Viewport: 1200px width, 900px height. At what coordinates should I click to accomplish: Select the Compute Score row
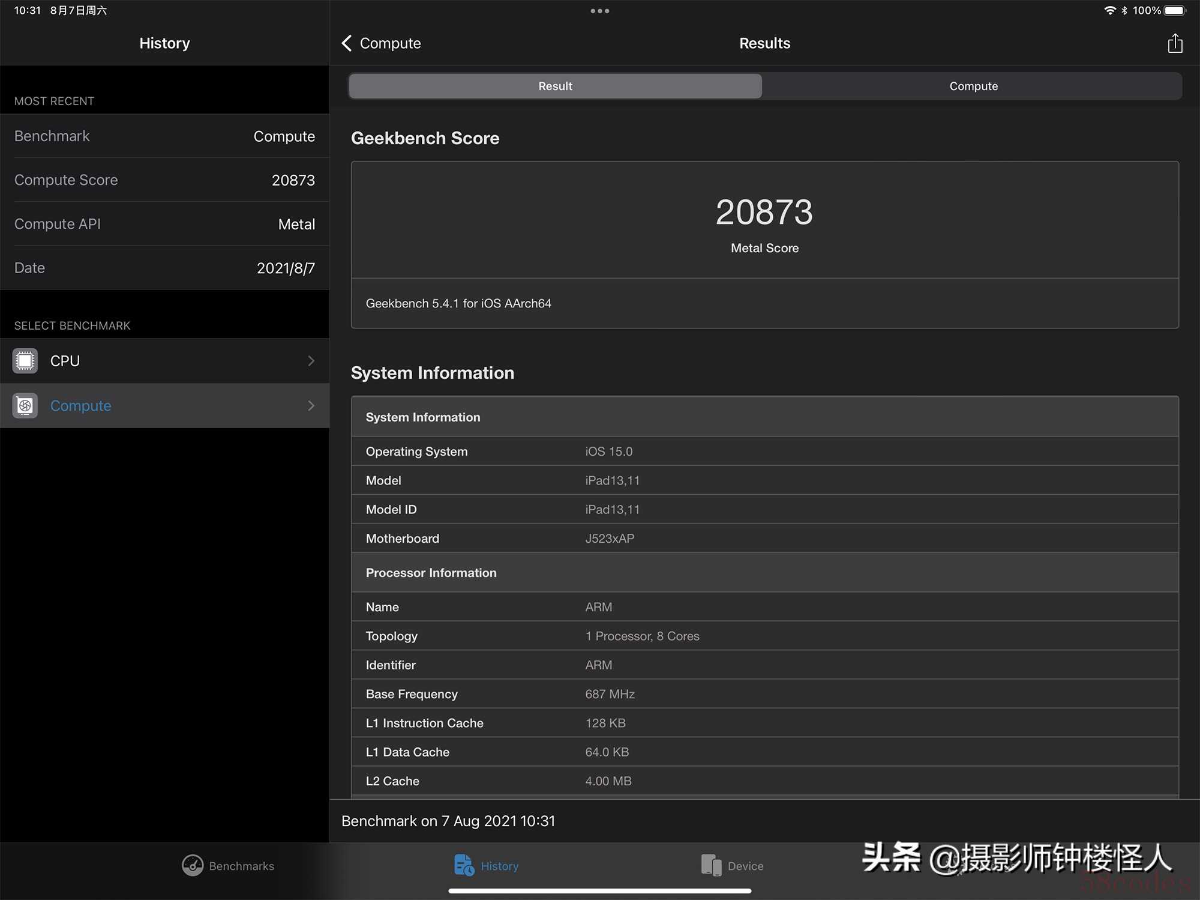(x=164, y=180)
